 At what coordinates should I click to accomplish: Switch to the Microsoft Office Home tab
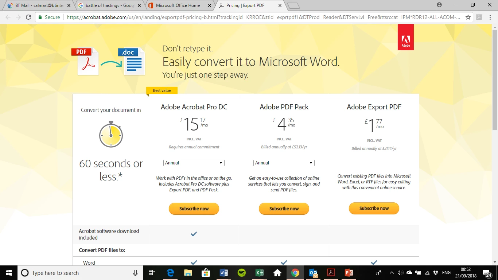pyautogui.click(x=178, y=5)
